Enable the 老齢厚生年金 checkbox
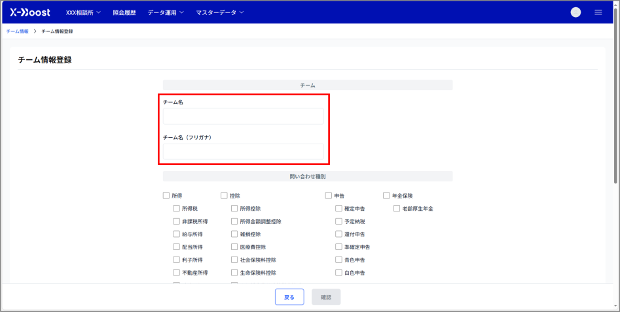Screen dimensions: 620x312 pos(397,209)
